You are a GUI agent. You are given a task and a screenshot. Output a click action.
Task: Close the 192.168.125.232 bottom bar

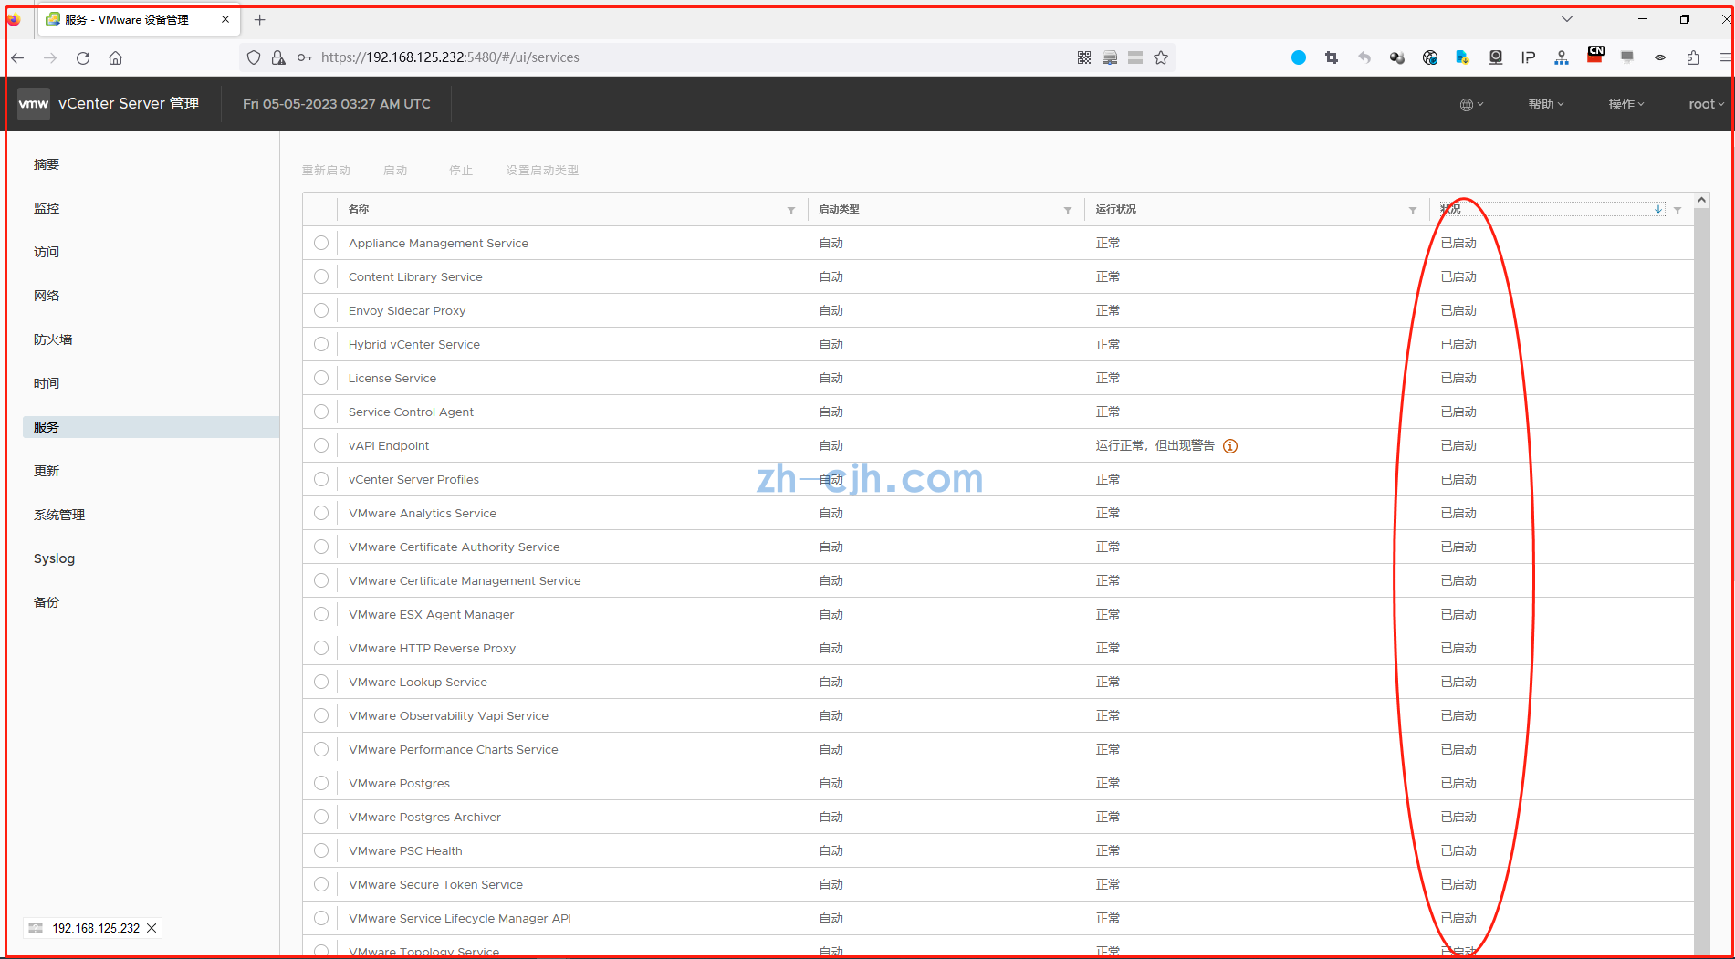coord(152,928)
